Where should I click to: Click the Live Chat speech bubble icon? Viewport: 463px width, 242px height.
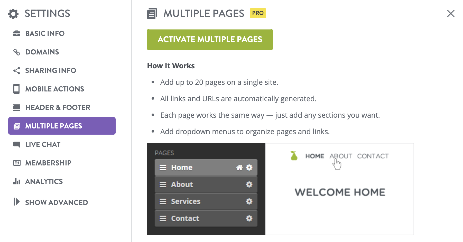pyautogui.click(x=17, y=145)
